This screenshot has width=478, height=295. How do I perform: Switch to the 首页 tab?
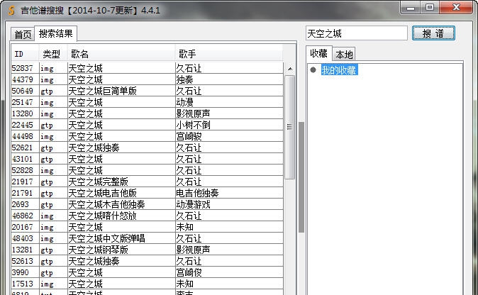click(23, 34)
